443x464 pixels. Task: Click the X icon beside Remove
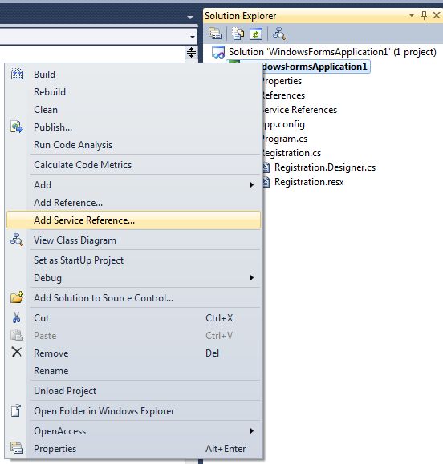17,352
